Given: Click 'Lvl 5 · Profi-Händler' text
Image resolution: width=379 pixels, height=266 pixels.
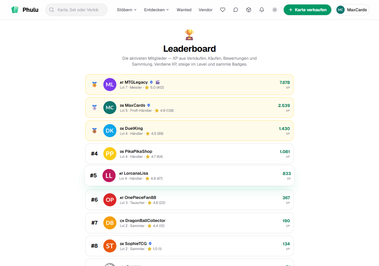Looking at the screenshot, I should click(x=136, y=111).
